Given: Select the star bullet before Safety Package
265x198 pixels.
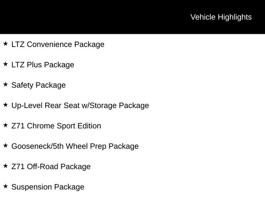Looking at the screenshot, I should pos(5,84).
